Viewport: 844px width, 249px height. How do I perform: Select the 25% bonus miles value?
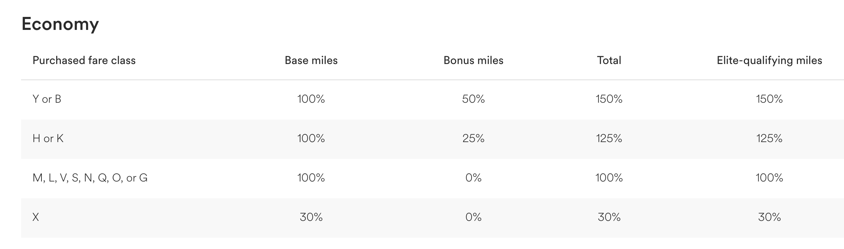(473, 139)
